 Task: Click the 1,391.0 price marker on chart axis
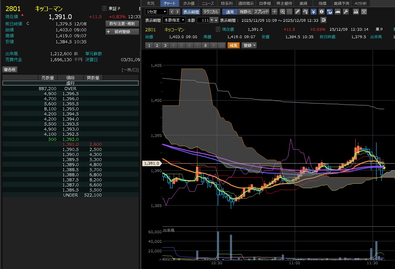(x=152, y=163)
